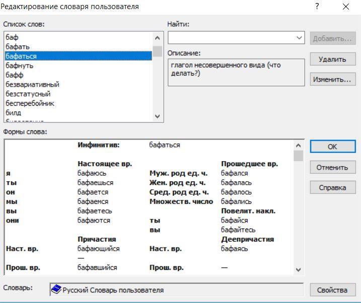Click the blue dictionary book icon
The width and height of the screenshot is (361, 303).
(x=56, y=290)
